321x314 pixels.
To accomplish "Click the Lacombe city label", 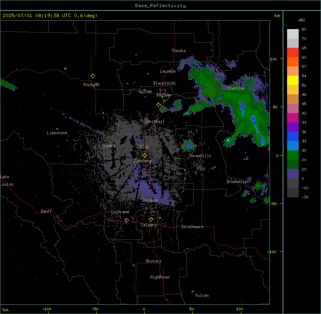I will point(168,71).
